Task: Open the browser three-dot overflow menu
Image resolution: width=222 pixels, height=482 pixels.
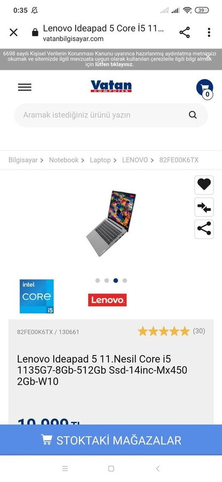Action: 209,32
